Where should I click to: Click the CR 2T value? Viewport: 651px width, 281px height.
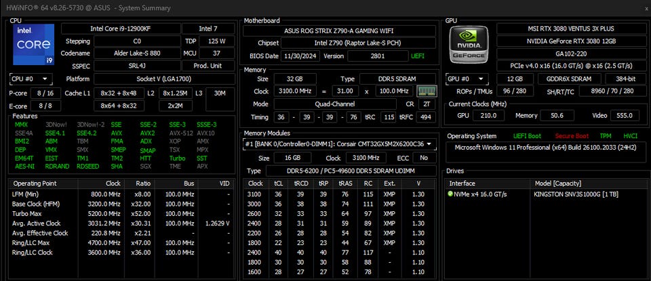tap(427, 104)
